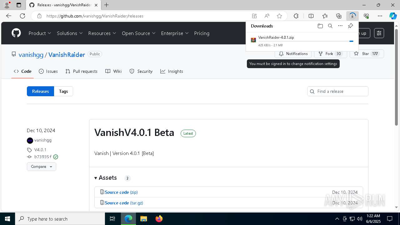Open the Pull requests tab
The width and height of the screenshot is (400, 225).
click(x=81, y=71)
